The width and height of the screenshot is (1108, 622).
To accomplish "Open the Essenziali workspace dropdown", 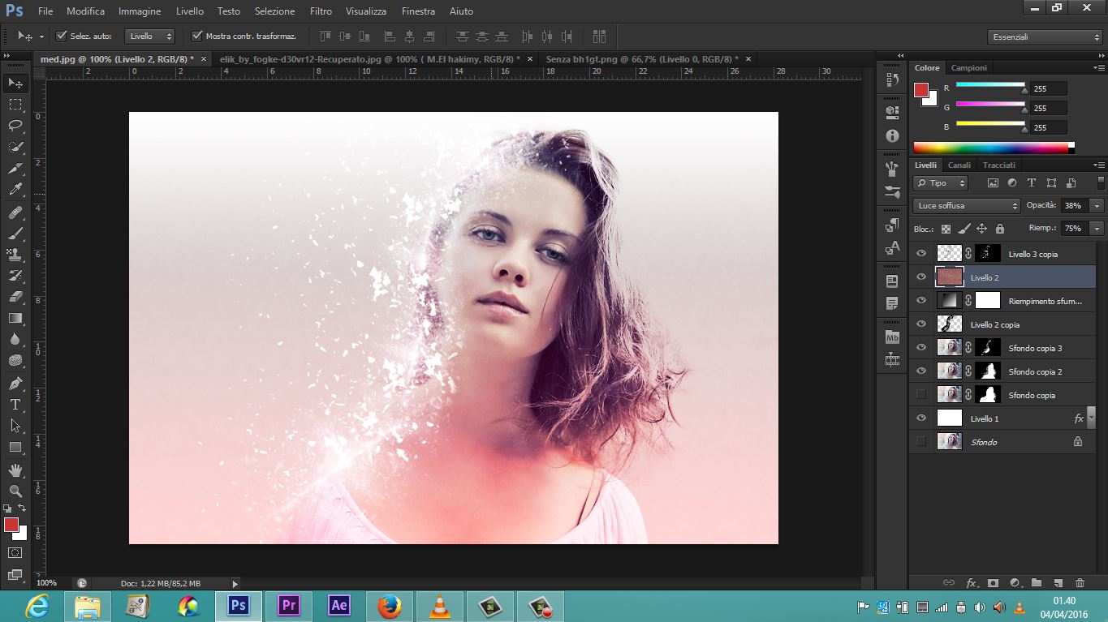I will click(x=1045, y=37).
